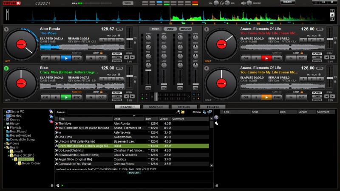Nudge deck 1 pitch up arrow
The height and width of the screenshot is (191, 340).
(132, 57)
